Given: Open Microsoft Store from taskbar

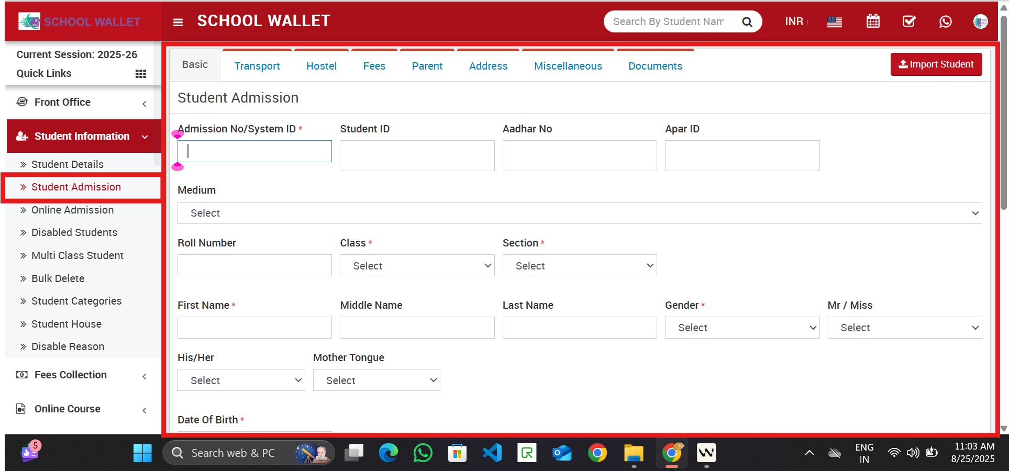Looking at the screenshot, I should [457, 453].
